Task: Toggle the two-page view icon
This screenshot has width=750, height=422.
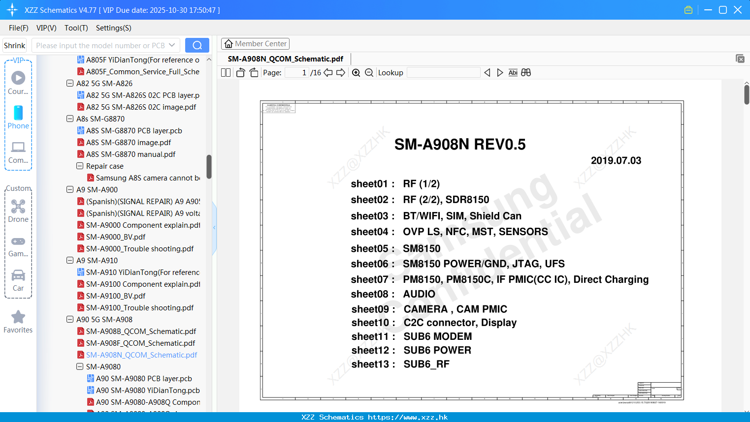Action: (x=226, y=73)
